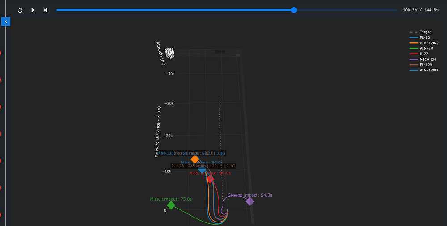Screen dimensions: 447x226
Task: Click the purple MICA-EM ground impact diamond
Action: click(250, 201)
